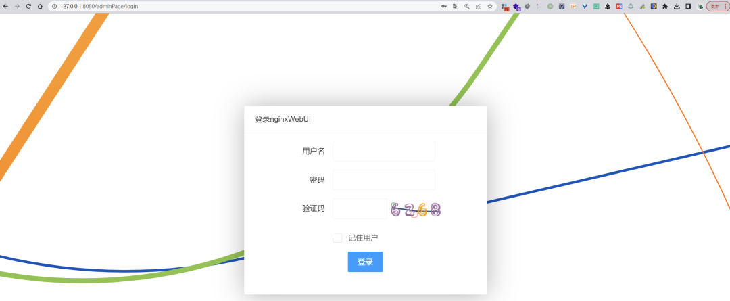
Task: Focus the 验证码 input field
Action: click(360, 208)
